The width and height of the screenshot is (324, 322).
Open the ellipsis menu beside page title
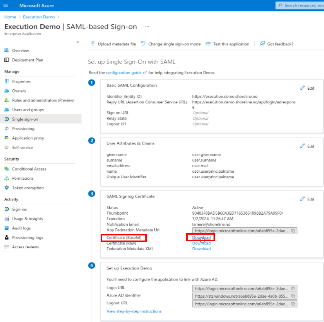147,27
